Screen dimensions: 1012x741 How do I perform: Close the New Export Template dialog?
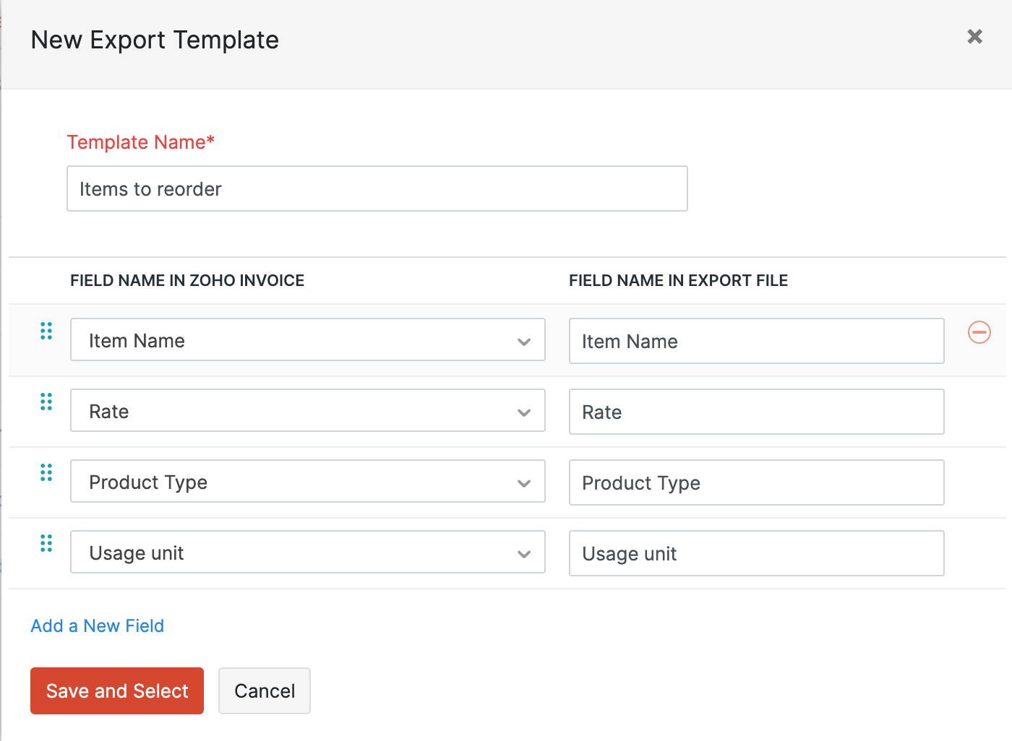point(974,37)
